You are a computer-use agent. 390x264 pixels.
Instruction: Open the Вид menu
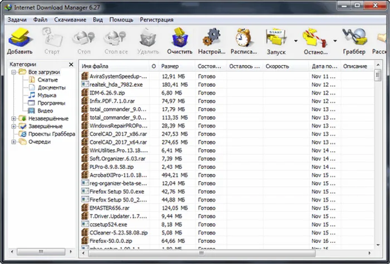click(97, 20)
